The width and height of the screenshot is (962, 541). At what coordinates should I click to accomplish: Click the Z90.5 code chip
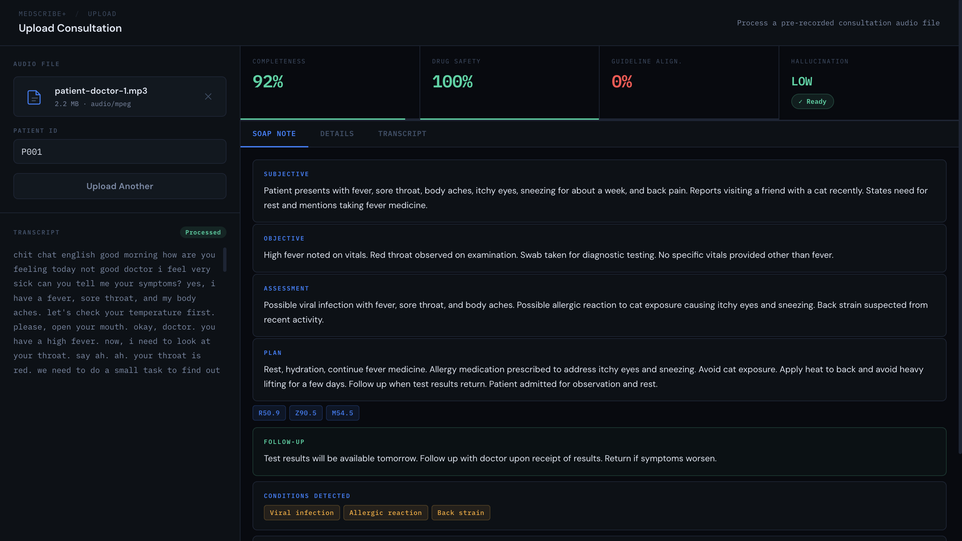pos(306,413)
